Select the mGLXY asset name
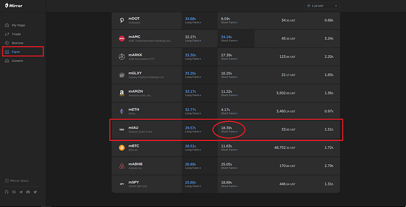Viewport: 406px width, 207px height. 135,73
